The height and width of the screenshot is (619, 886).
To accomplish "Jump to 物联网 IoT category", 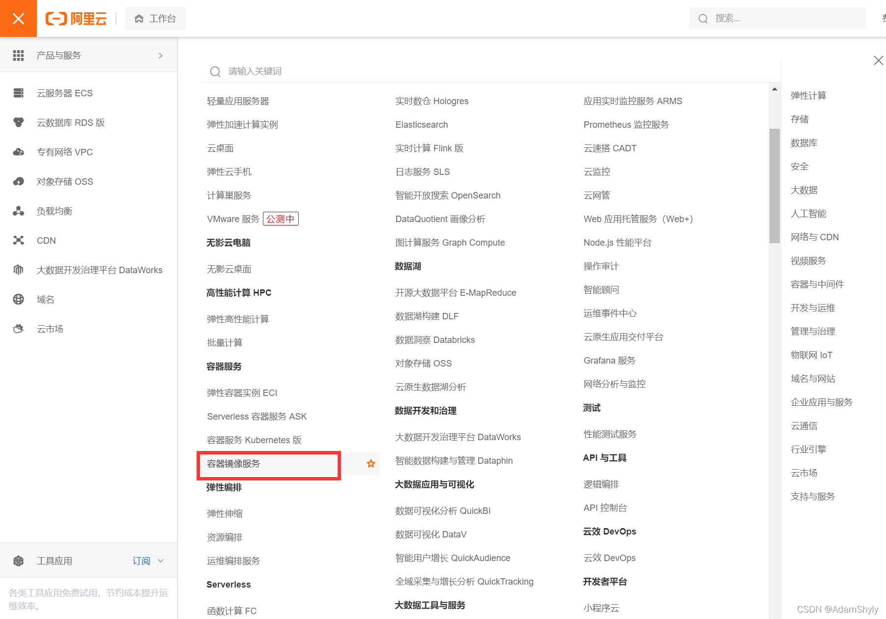I will pyautogui.click(x=811, y=355).
